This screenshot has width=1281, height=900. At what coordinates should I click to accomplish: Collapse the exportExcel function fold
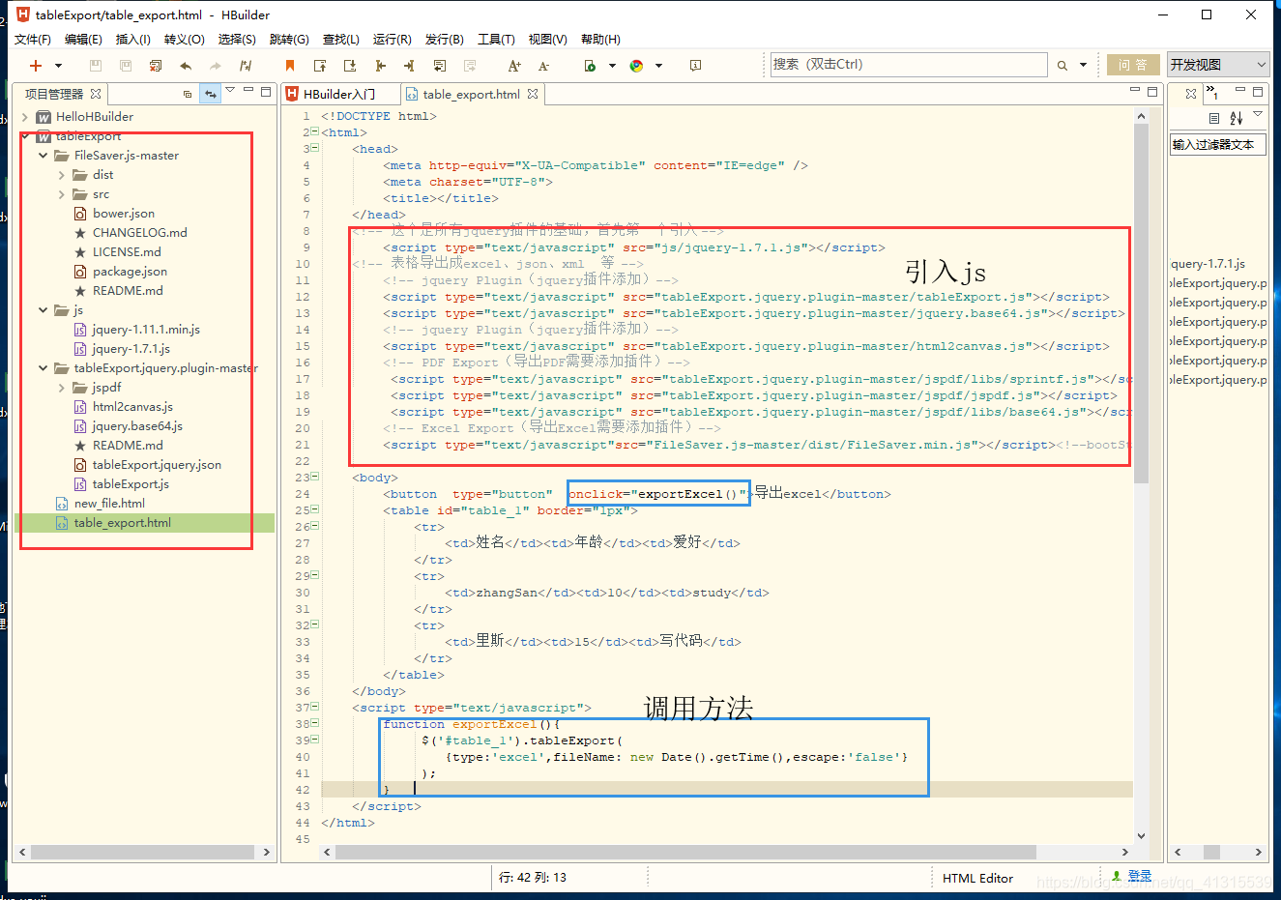(314, 723)
